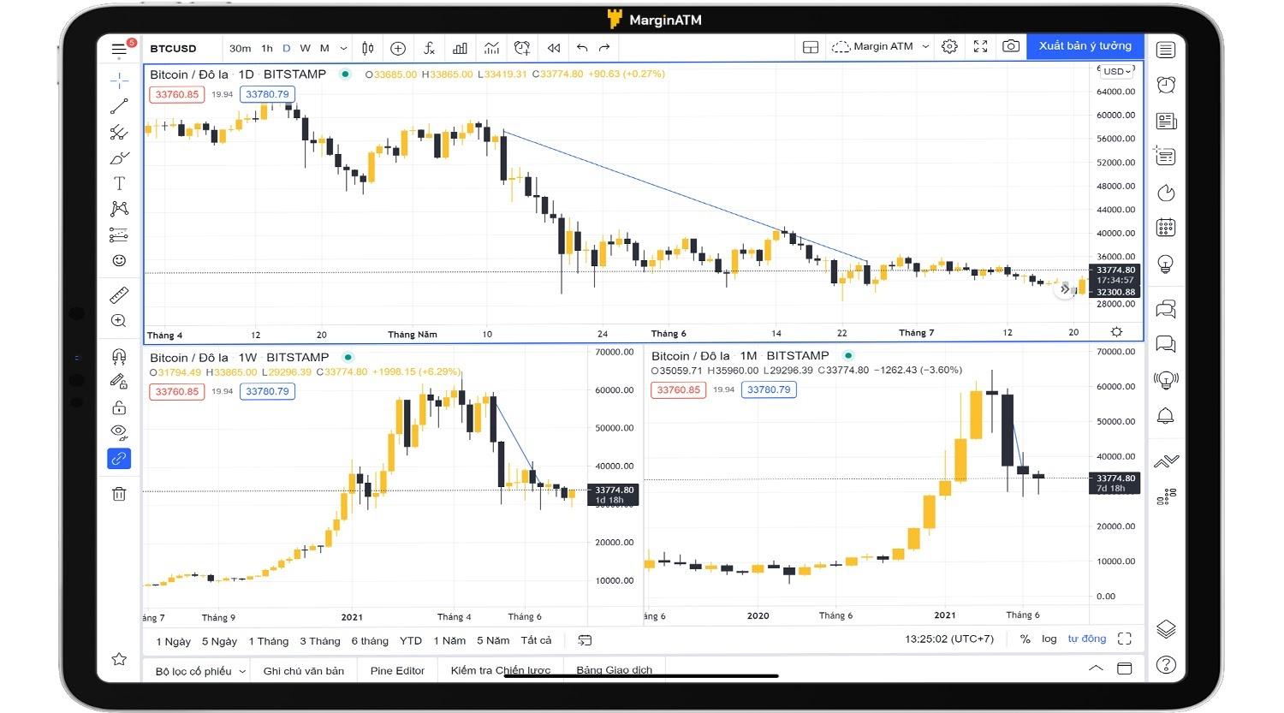This screenshot has height=713, width=1284.
Task: Open chart settings gear in toolbar
Action: [949, 47]
